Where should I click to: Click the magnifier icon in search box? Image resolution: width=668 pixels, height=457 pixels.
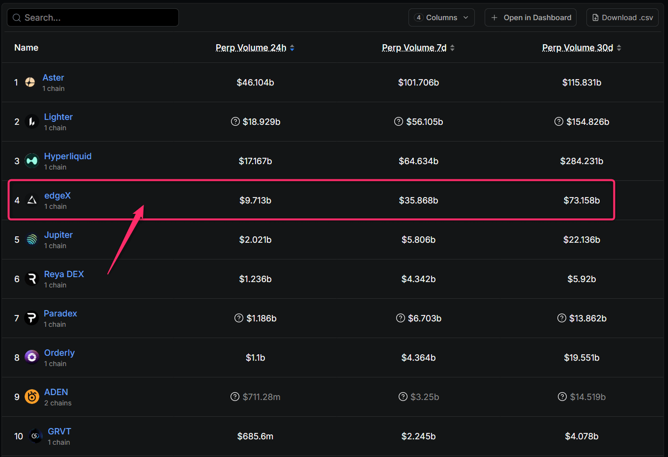pyautogui.click(x=17, y=18)
